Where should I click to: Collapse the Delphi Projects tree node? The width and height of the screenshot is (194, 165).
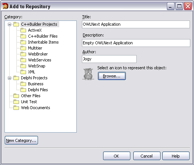[x=9, y=78]
